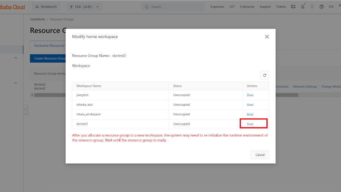Switch to the Exclusive Resource tab

point(49,46)
